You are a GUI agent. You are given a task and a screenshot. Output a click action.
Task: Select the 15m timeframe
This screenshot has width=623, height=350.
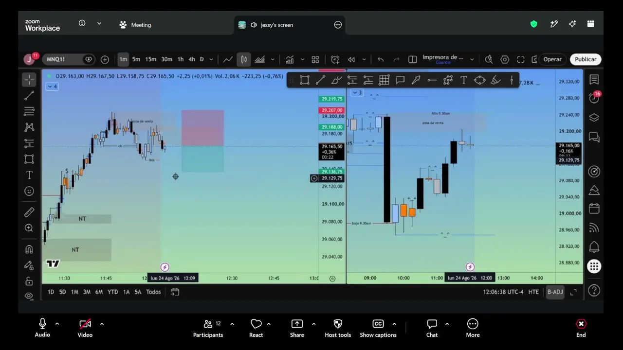(151, 59)
